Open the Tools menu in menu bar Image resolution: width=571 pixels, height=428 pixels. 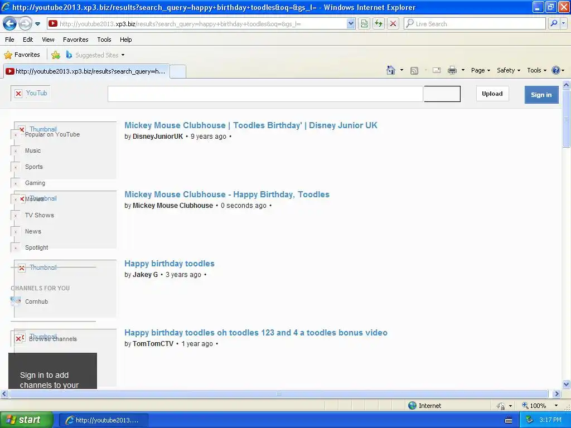(104, 40)
